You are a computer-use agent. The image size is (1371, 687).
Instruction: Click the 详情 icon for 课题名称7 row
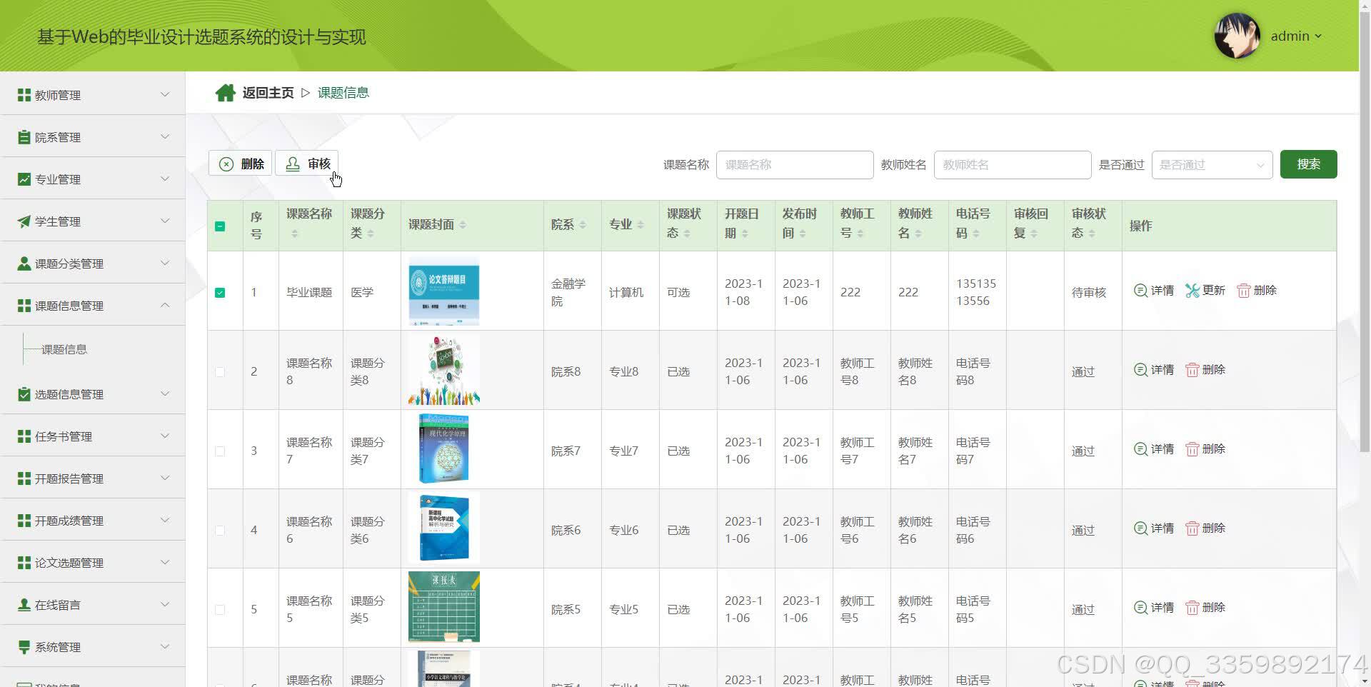point(1140,449)
